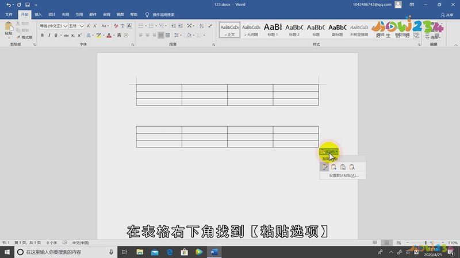This screenshot has width=460, height=258.
Task: Click distributed alignment icon
Action: (x=167, y=36)
